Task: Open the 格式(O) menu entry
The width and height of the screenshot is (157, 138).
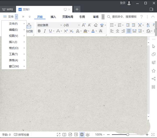Action: point(14,48)
